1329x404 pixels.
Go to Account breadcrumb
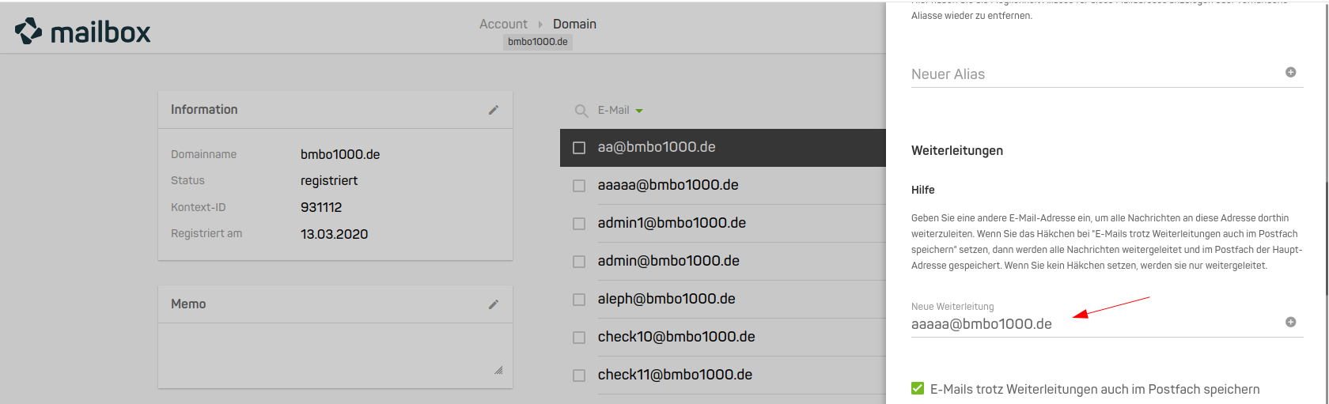[503, 25]
